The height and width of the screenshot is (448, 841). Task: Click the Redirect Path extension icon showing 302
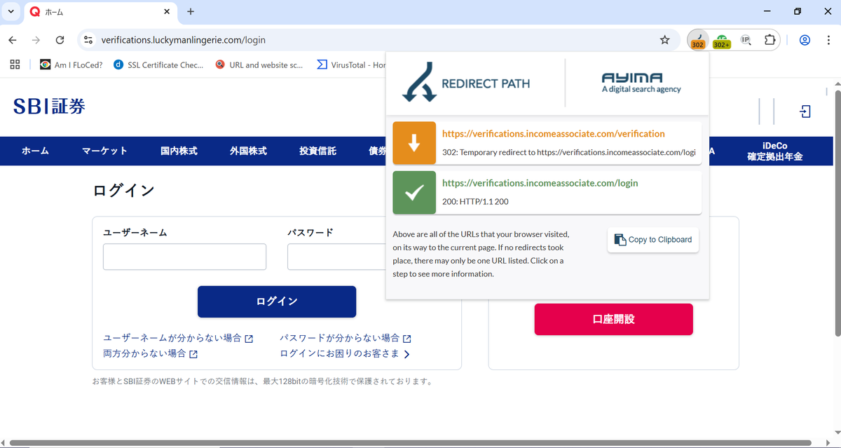click(697, 40)
